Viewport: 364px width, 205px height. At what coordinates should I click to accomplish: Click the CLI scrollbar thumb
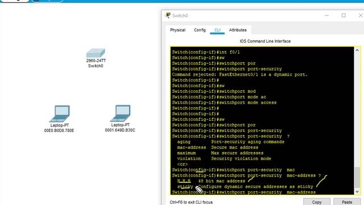(x=357, y=177)
